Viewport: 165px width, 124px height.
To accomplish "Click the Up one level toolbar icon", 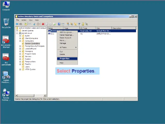I will point(26,24).
